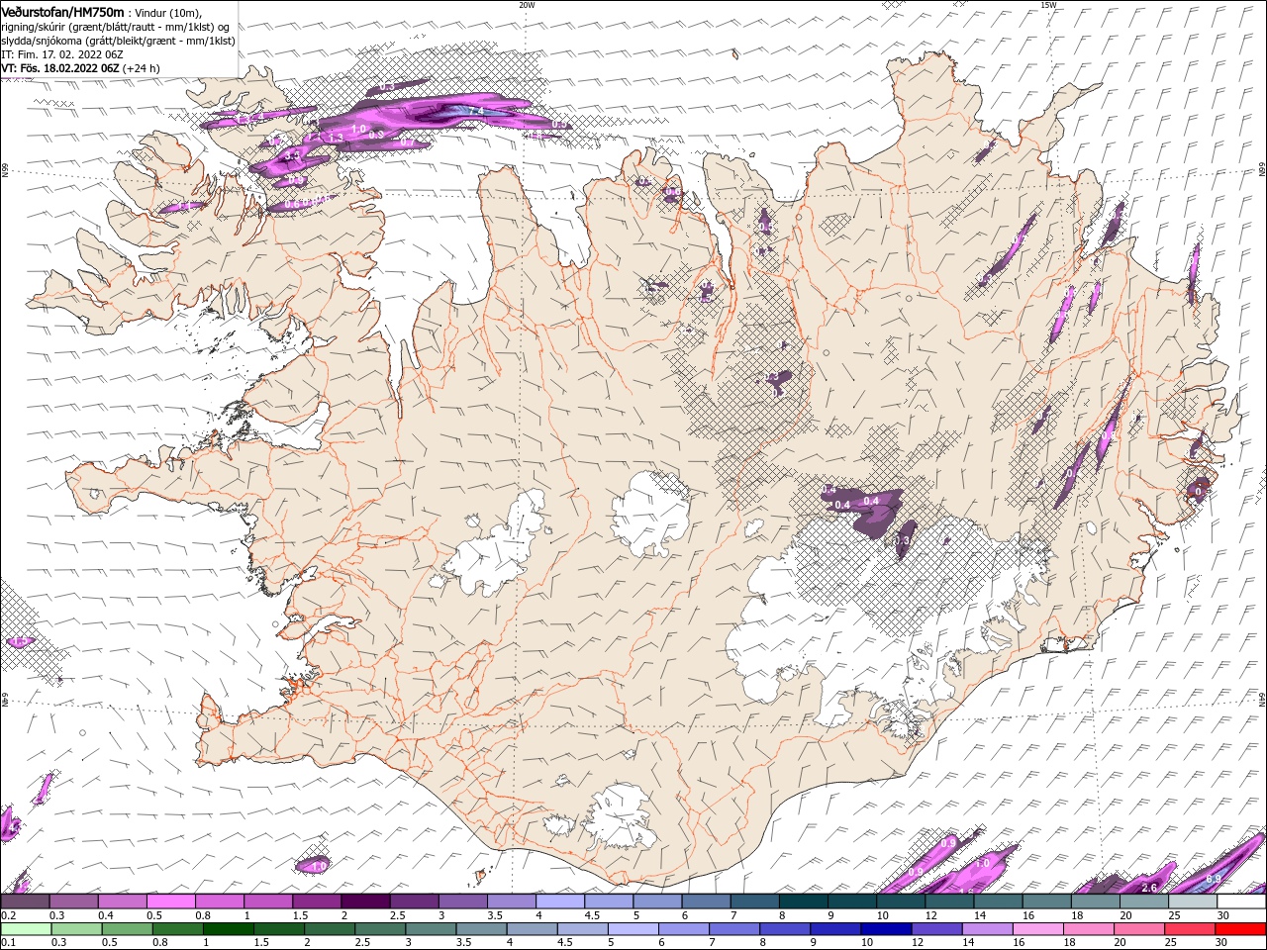Click the '15W' longitude label

tap(1049, 5)
